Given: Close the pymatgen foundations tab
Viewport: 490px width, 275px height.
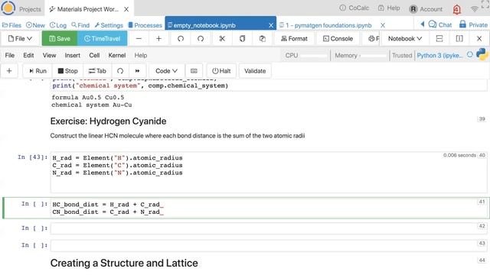Looking at the screenshot, I should coord(383,25).
